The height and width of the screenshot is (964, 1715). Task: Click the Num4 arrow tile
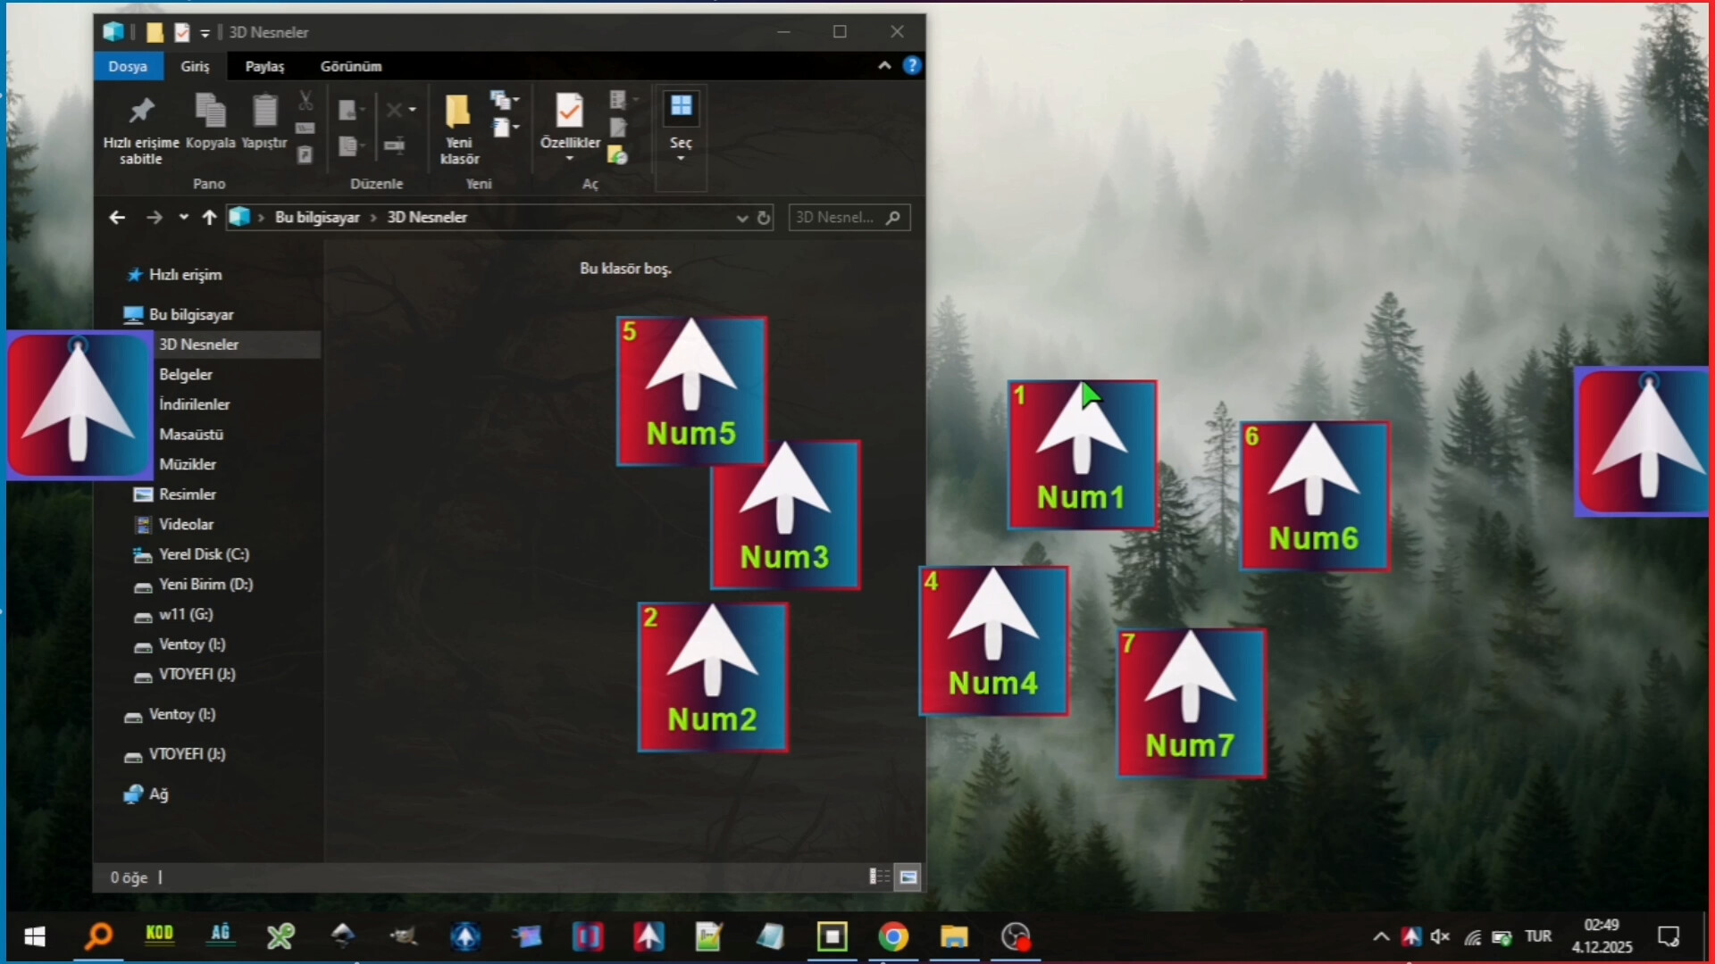(993, 641)
